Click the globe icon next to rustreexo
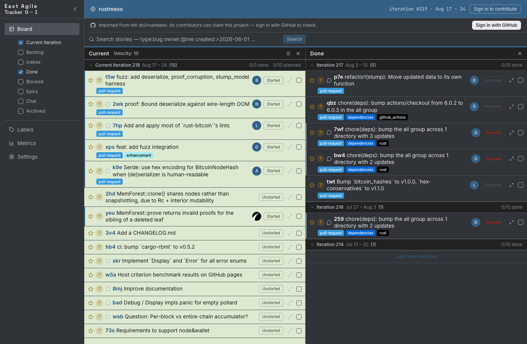The height and width of the screenshot is (344, 527). [93, 9]
